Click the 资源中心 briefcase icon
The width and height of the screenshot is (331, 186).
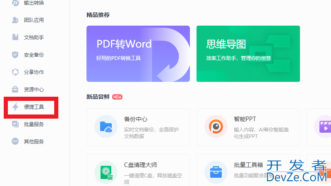coord(15,89)
